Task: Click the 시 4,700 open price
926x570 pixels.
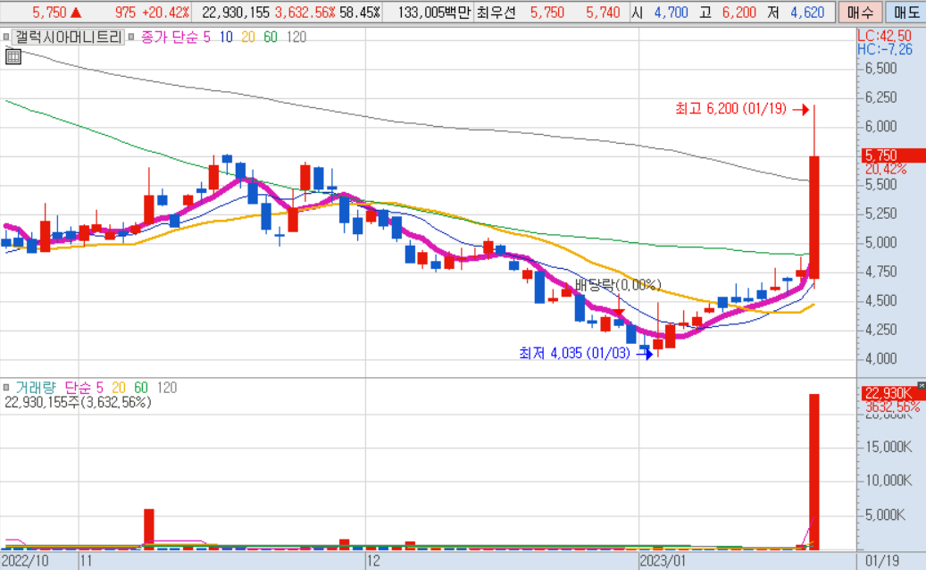Action: pyautogui.click(x=660, y=13)
